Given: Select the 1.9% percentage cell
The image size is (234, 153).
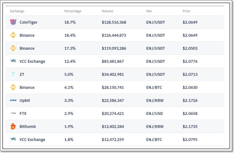Looking at the screenshot, I should [x=69, y=127].
